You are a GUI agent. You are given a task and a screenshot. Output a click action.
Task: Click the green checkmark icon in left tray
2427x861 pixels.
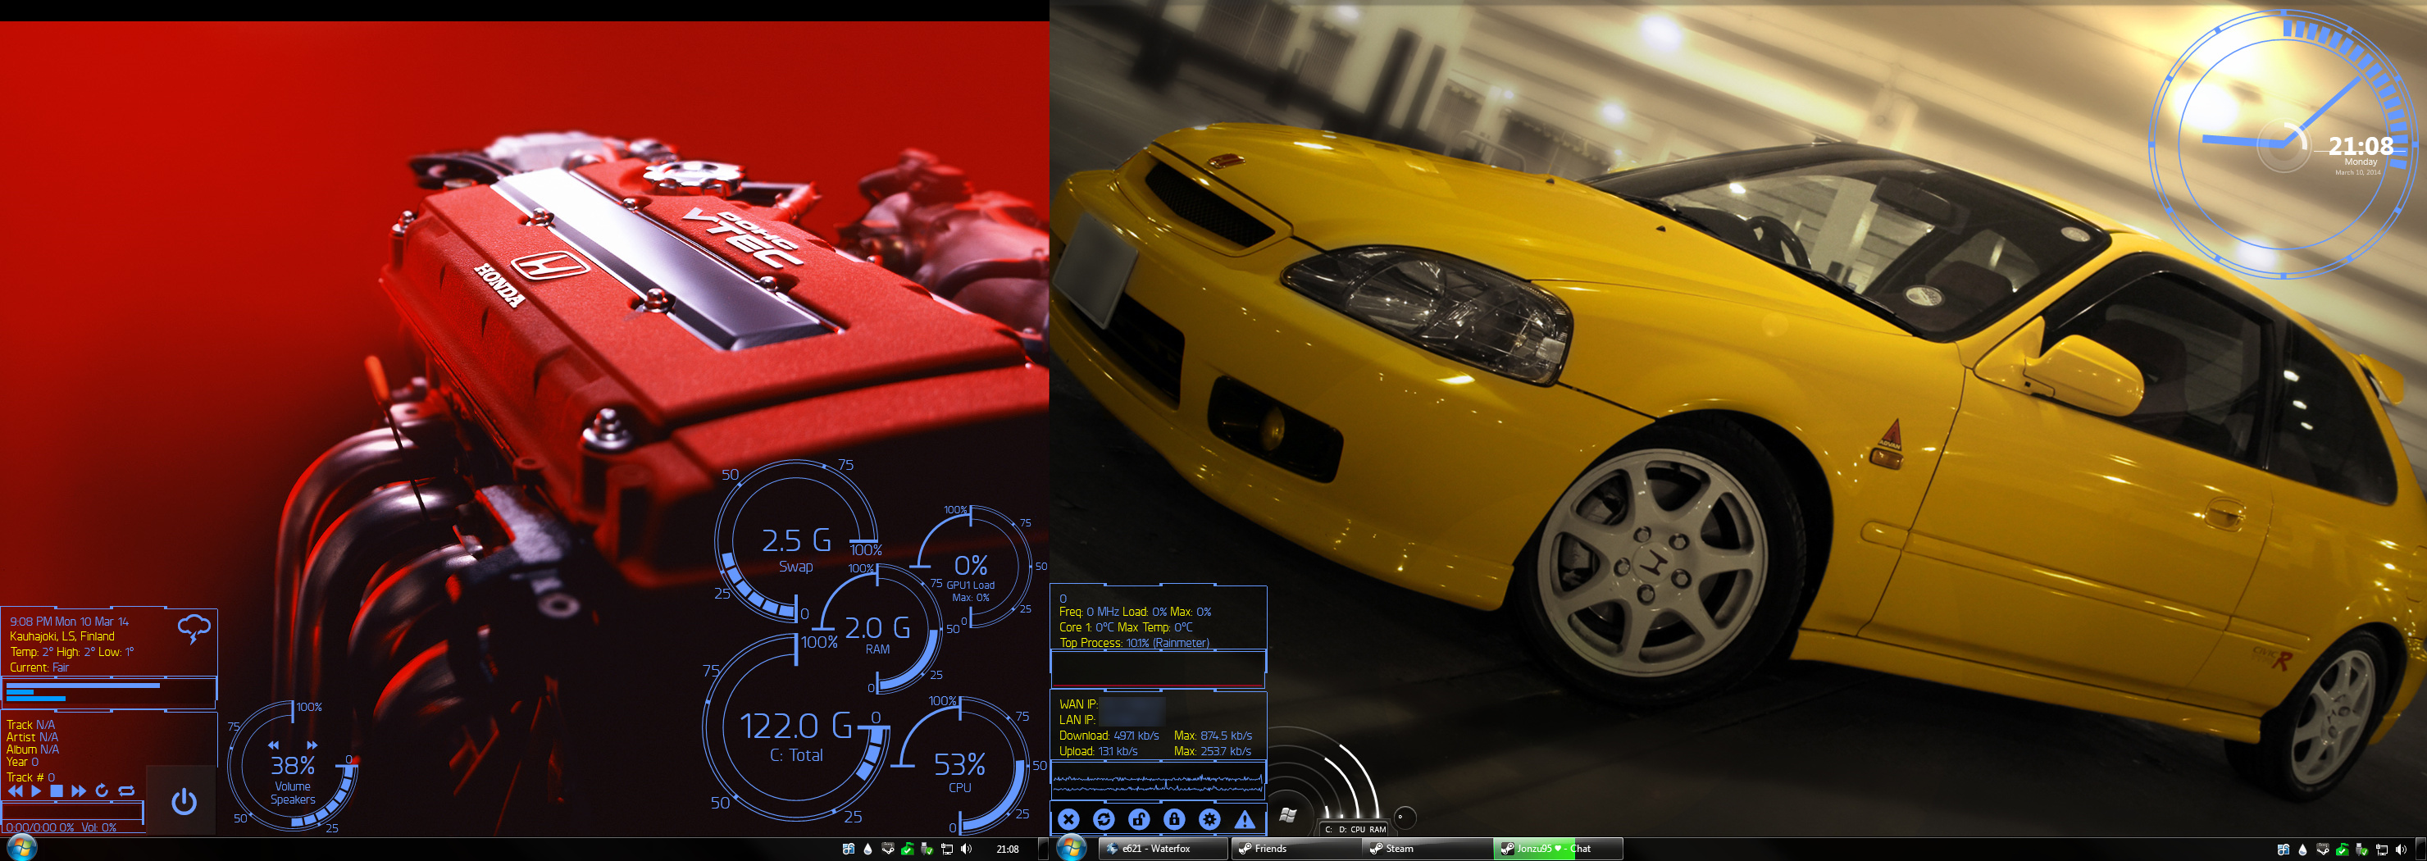[908, 849]
